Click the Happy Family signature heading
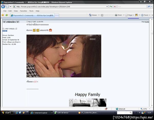The image size is (154, 120). click(88, 95)
